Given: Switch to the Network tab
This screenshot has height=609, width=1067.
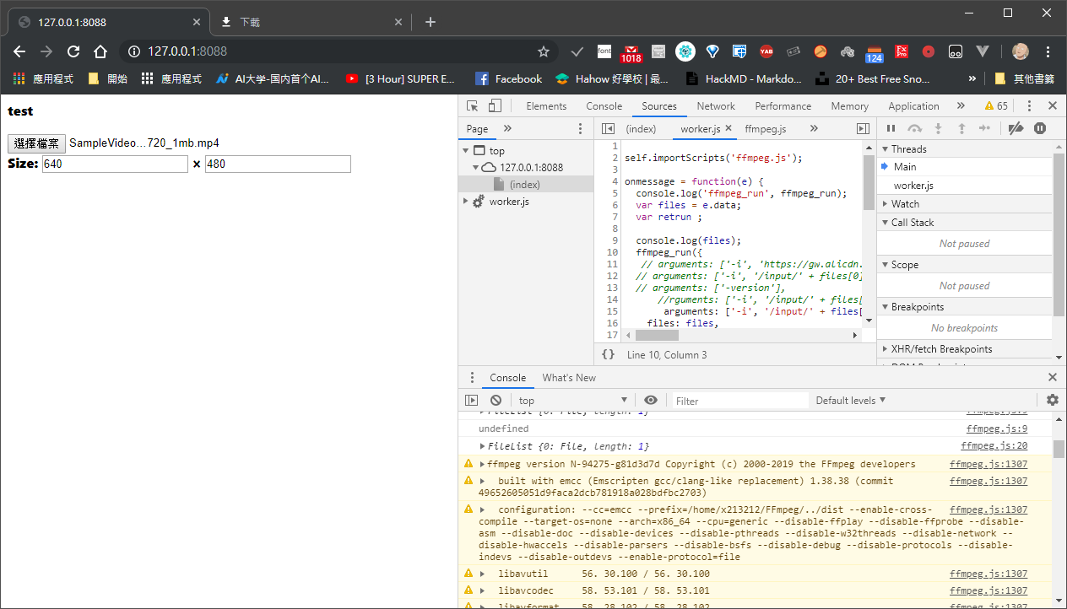Looking at the screenshot, I should (x=716, y=106).
